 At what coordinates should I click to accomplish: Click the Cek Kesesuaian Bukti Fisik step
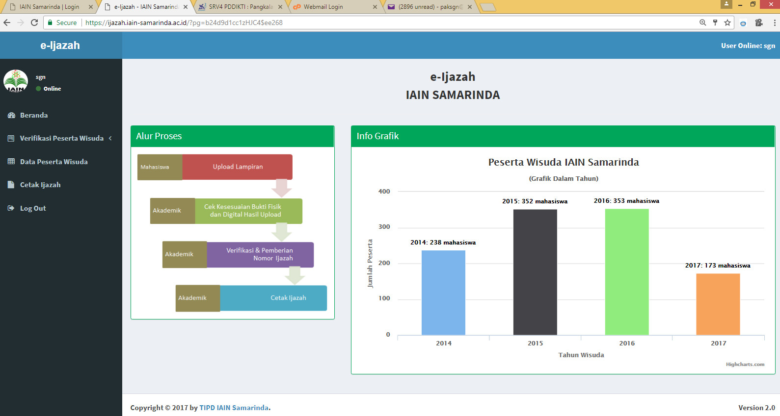[249, 211]
